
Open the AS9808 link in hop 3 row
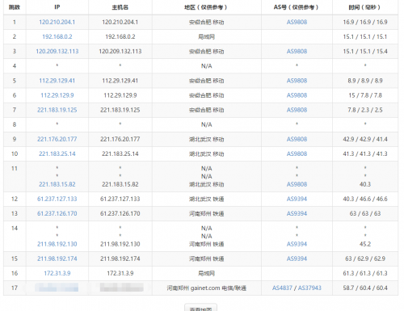297,51
